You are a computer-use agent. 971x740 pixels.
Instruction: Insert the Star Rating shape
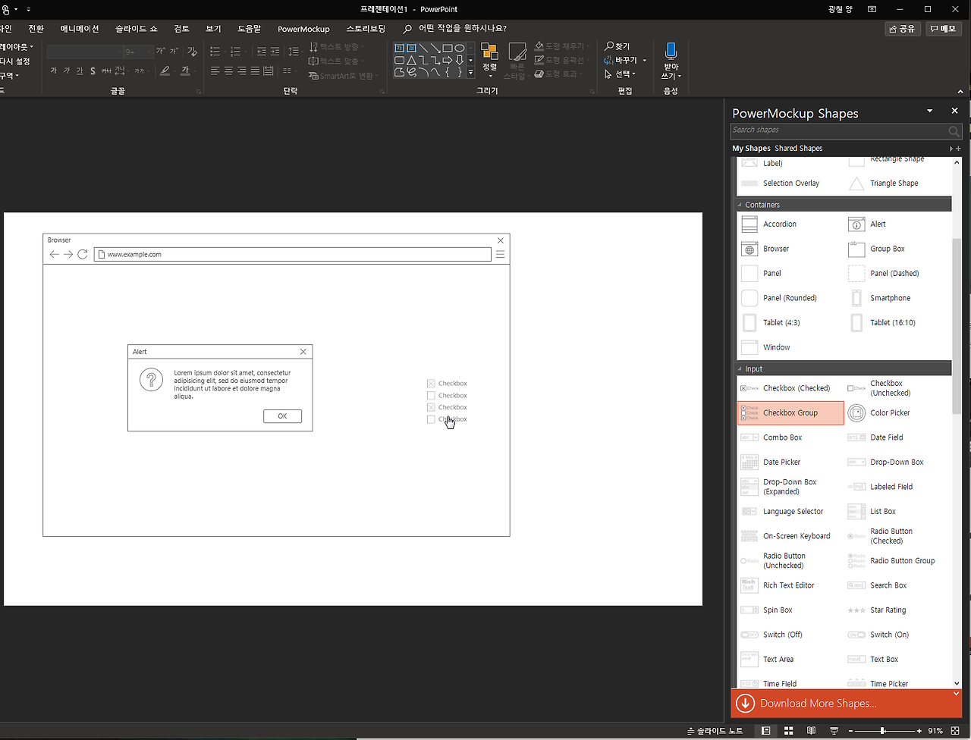pyautogui.click(x=888, y=610)
